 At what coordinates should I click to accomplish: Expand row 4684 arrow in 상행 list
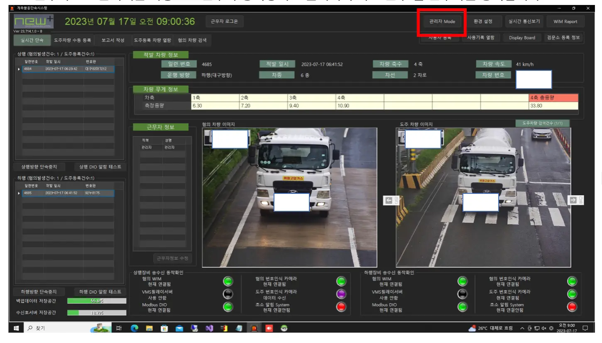pyautogui.click(x=19, y=69)
